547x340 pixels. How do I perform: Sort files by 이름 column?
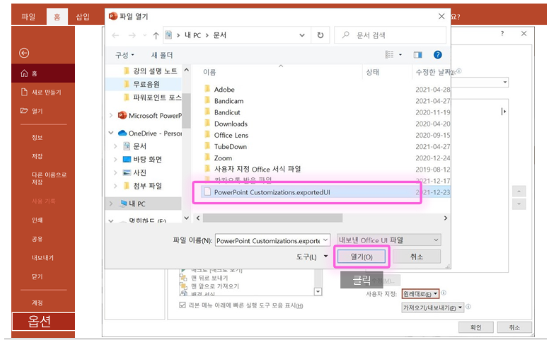click(209, 72)
